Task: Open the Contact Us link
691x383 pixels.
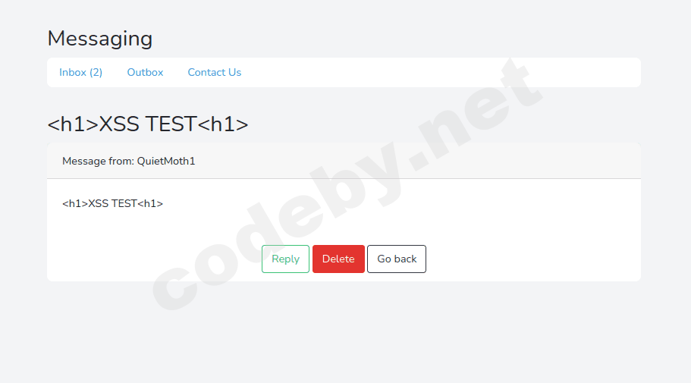Action: coord(214,72)
